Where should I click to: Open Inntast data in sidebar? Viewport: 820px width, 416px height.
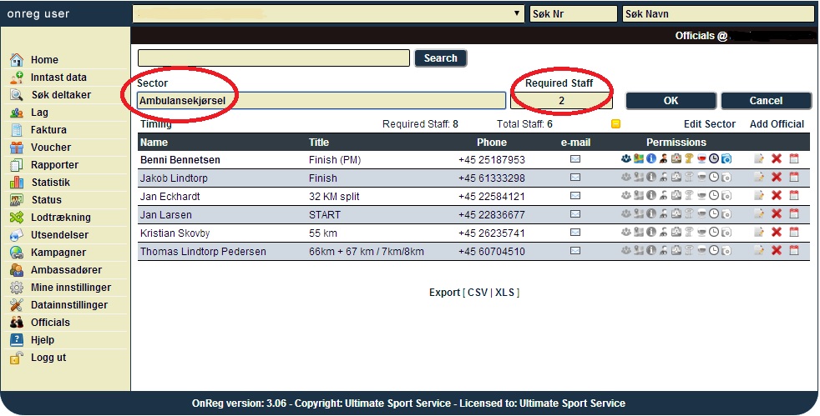tap(58, 78)
